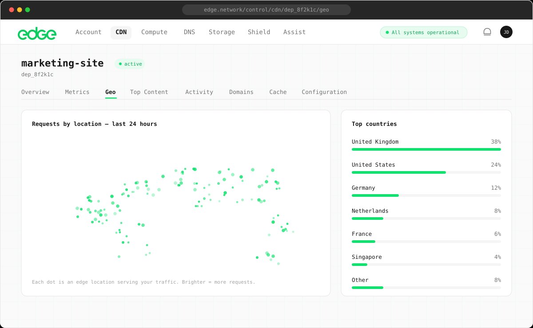Switch to the Overview tab
Screen dimensions: 533x328
pyautogui.click(x=35, y=92)
